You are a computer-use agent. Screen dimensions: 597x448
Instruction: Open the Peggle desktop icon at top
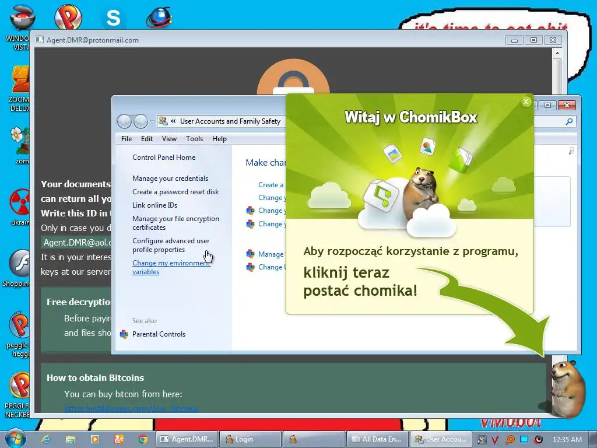pos(68,17)
